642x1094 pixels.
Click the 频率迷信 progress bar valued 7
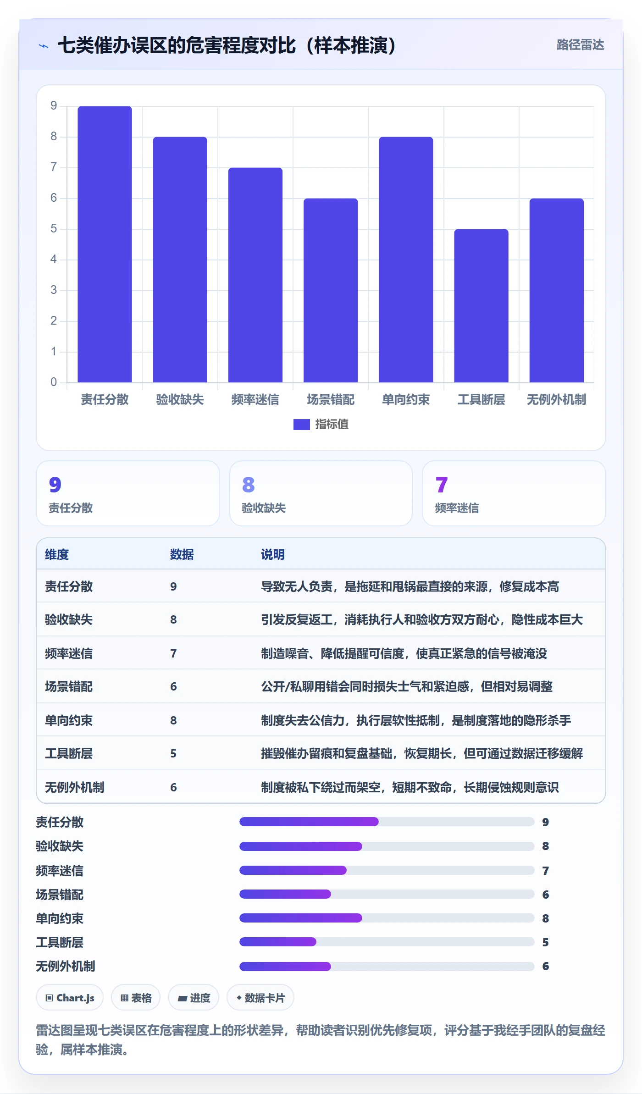point(387,870)
